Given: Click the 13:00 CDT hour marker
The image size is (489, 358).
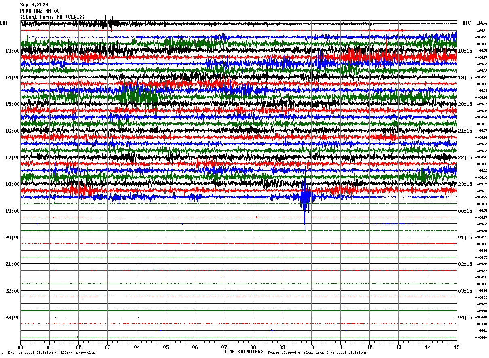Looking at the screenshot, I should tap(12, 51).
